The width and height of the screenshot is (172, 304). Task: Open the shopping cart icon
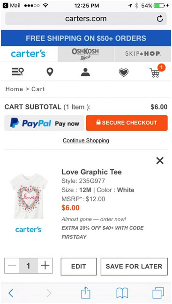pos(157,71)
